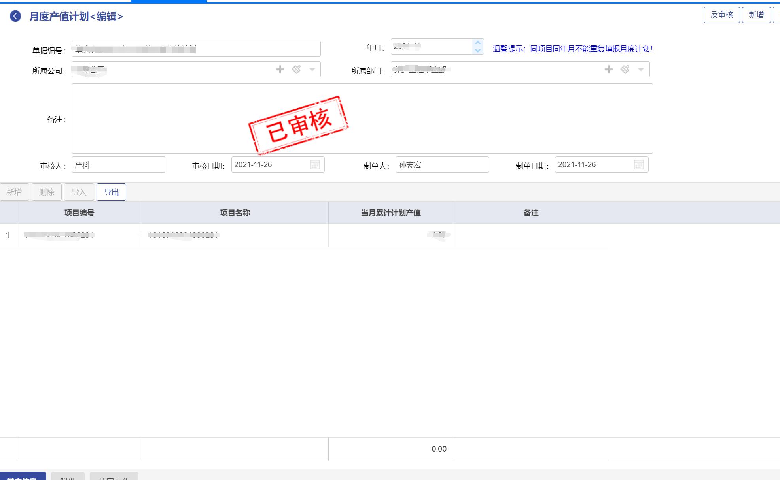Screen dimensions: 780x480
Task: Click the 项目名称 column header
Action: tap(235, 213)
